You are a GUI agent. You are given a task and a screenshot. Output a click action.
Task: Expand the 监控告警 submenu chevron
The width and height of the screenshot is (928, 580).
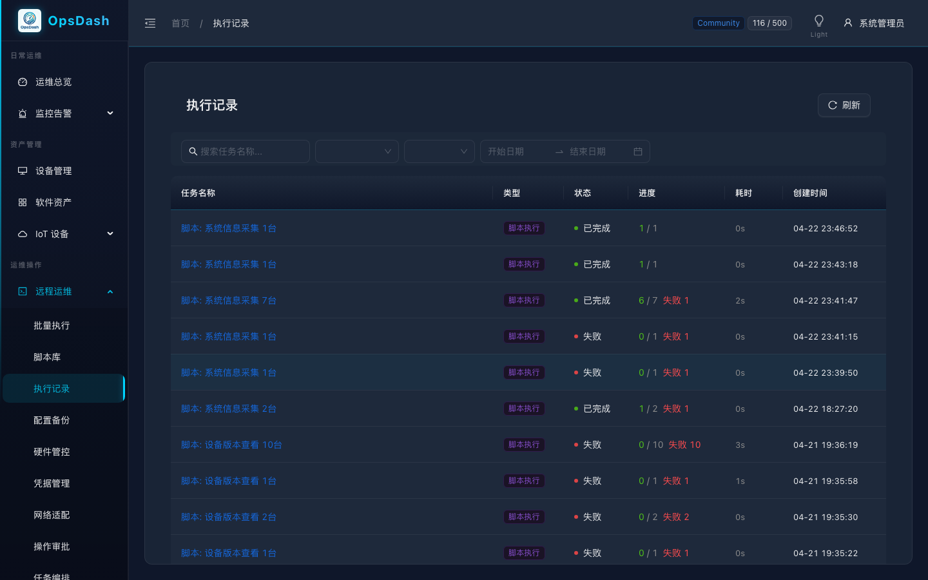pos(110,113)
